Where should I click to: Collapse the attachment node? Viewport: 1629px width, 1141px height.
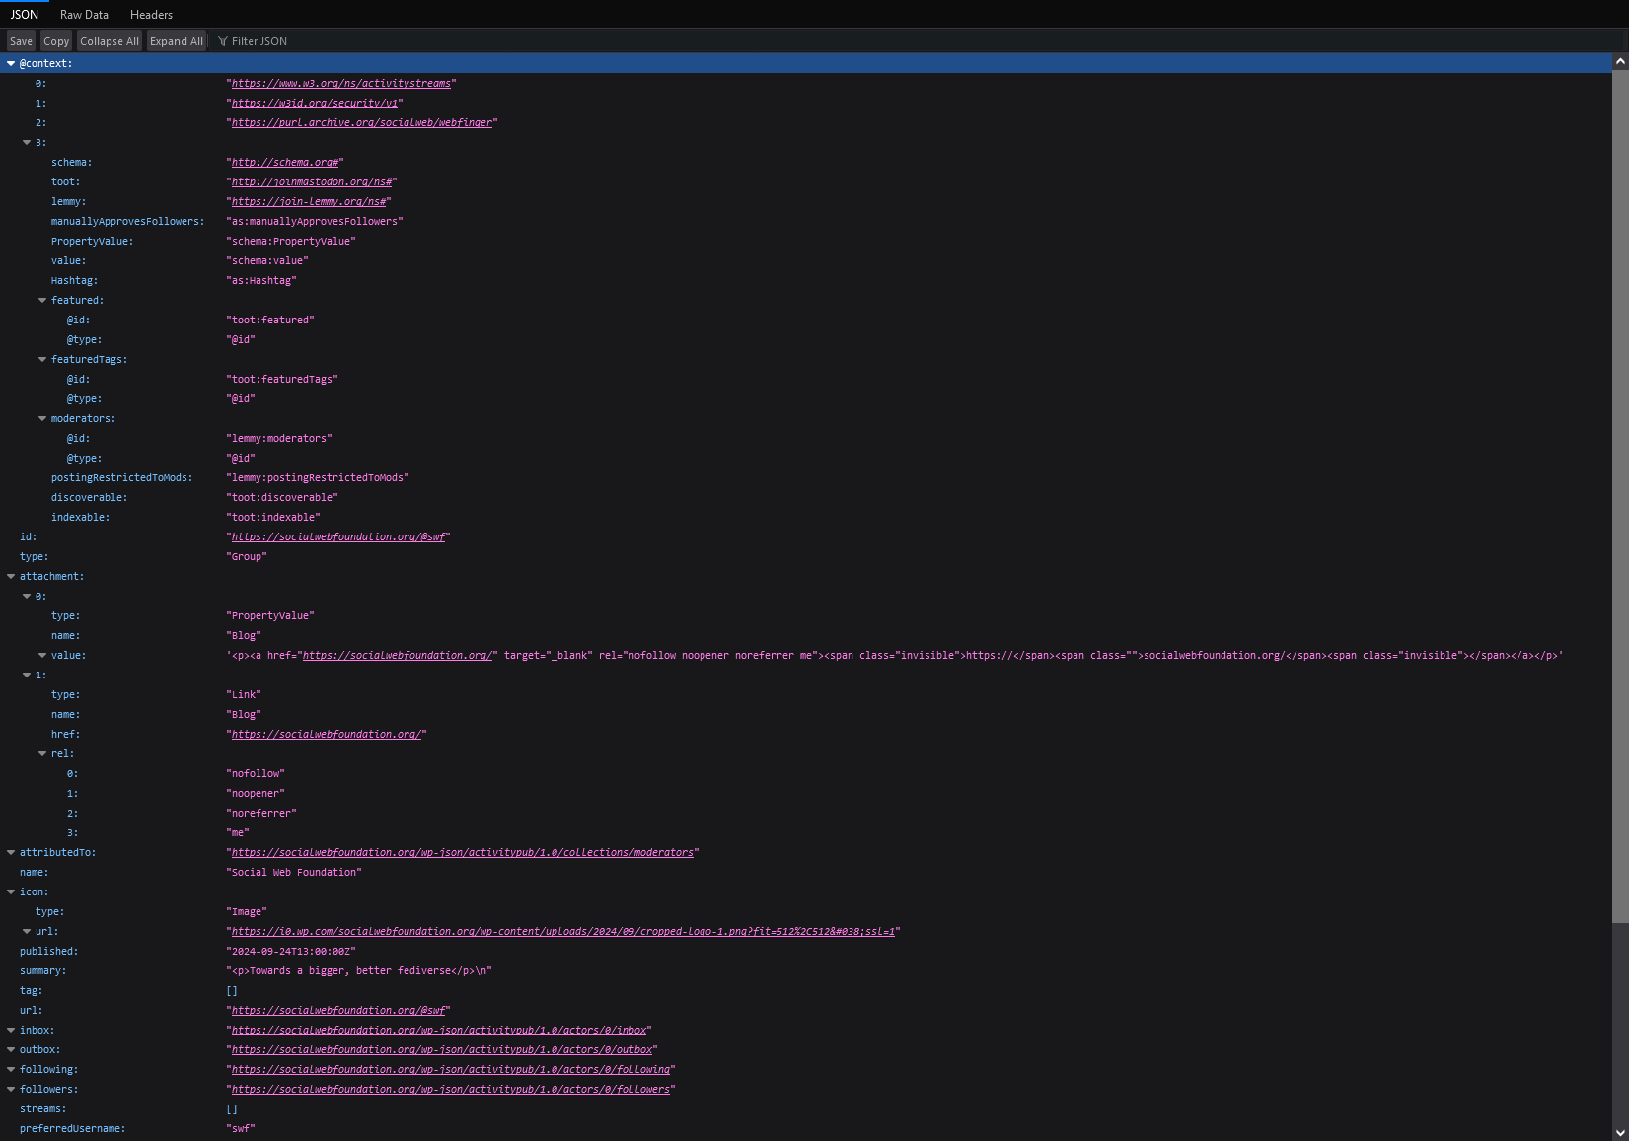tap(11, 576)
